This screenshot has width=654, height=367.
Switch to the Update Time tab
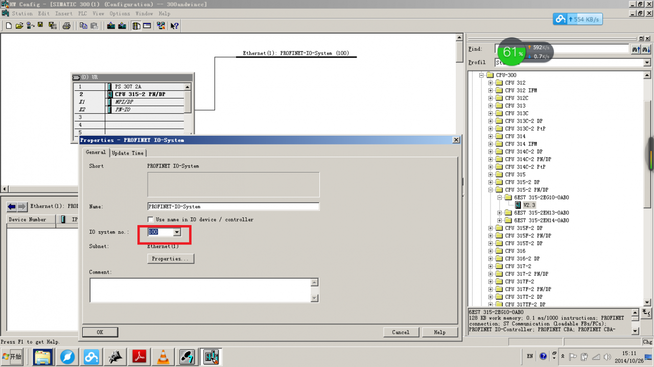click(x=128, y=153)
